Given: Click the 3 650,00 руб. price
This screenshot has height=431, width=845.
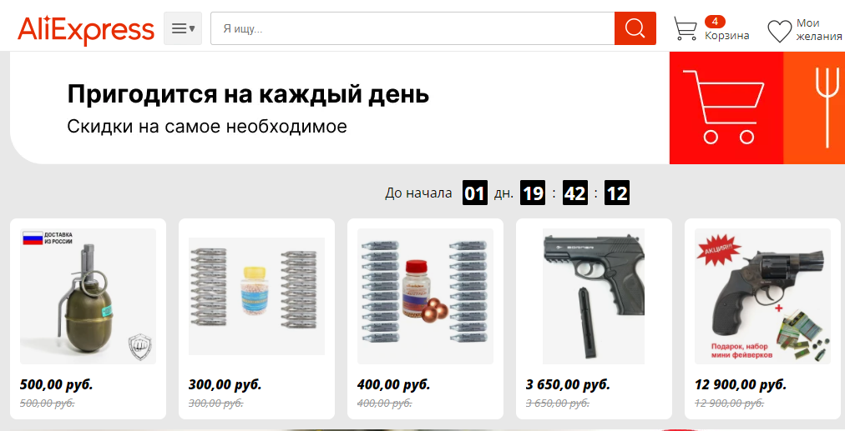Looking at the screenshot, I should coord(568,384).
